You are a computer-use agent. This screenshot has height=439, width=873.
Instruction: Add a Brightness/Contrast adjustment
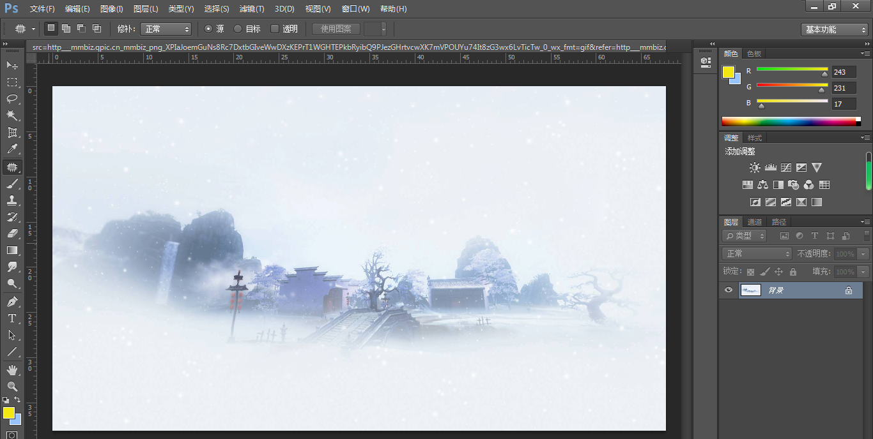pos(755,167)
